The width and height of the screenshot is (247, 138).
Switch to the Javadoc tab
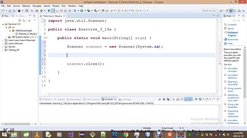(59, 99)
